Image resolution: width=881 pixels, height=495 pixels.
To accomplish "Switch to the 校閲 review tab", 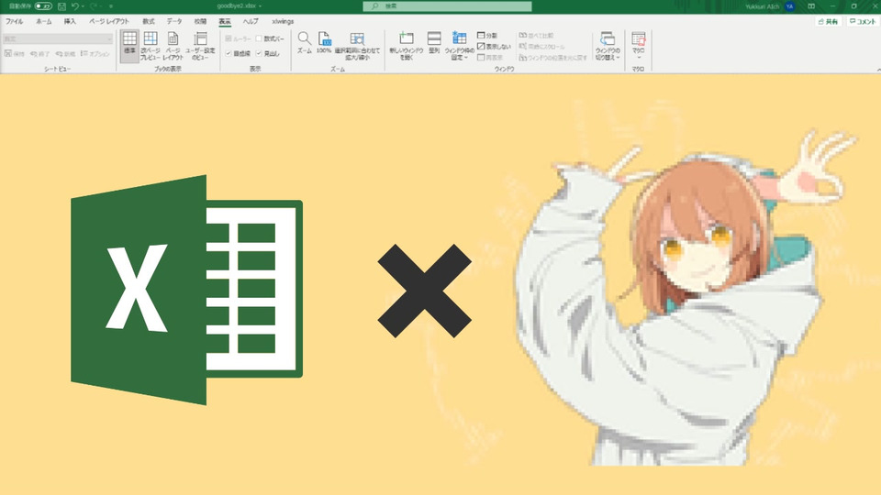I will (200, 21).
